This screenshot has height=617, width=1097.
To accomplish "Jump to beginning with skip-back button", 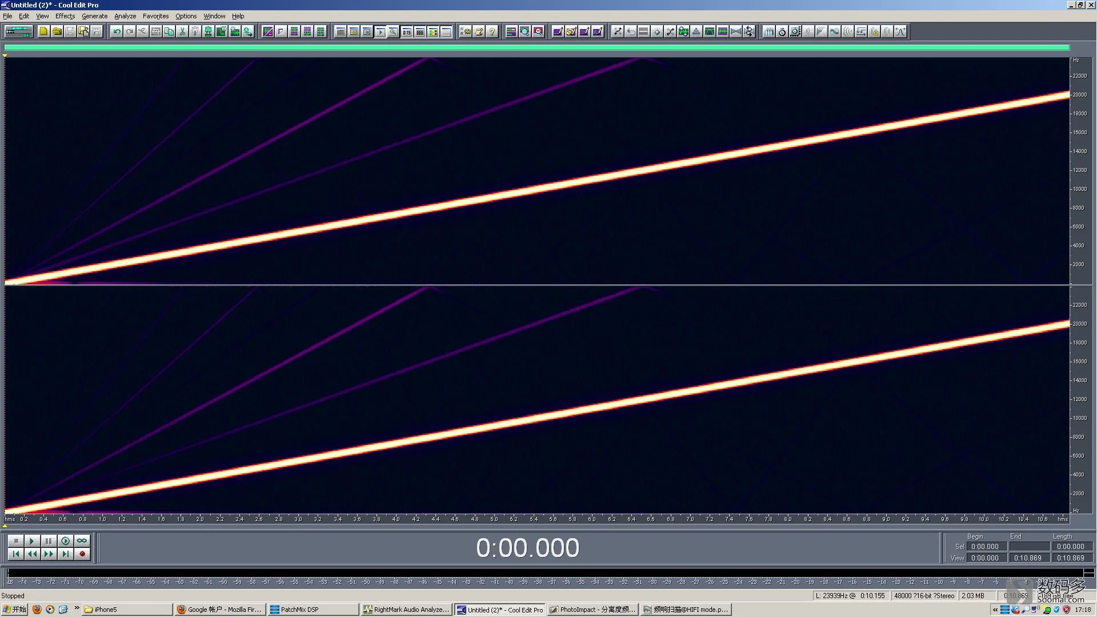I will 16,554.
